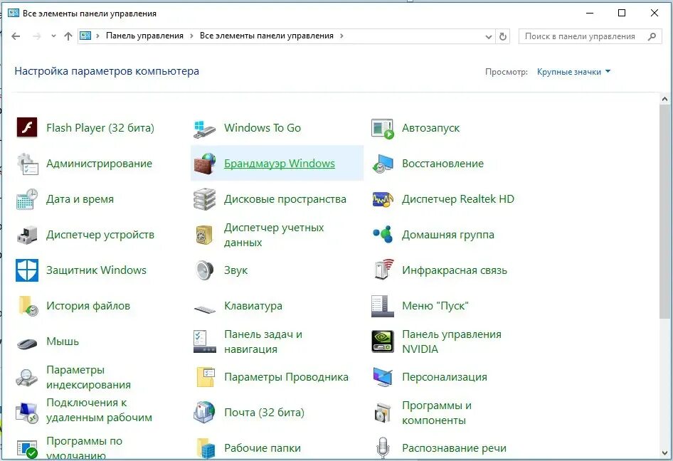The width and height of the screenshot is (673, 461).
Task: Open the recent locations dropdown arrow
Action: click(53, 36)
